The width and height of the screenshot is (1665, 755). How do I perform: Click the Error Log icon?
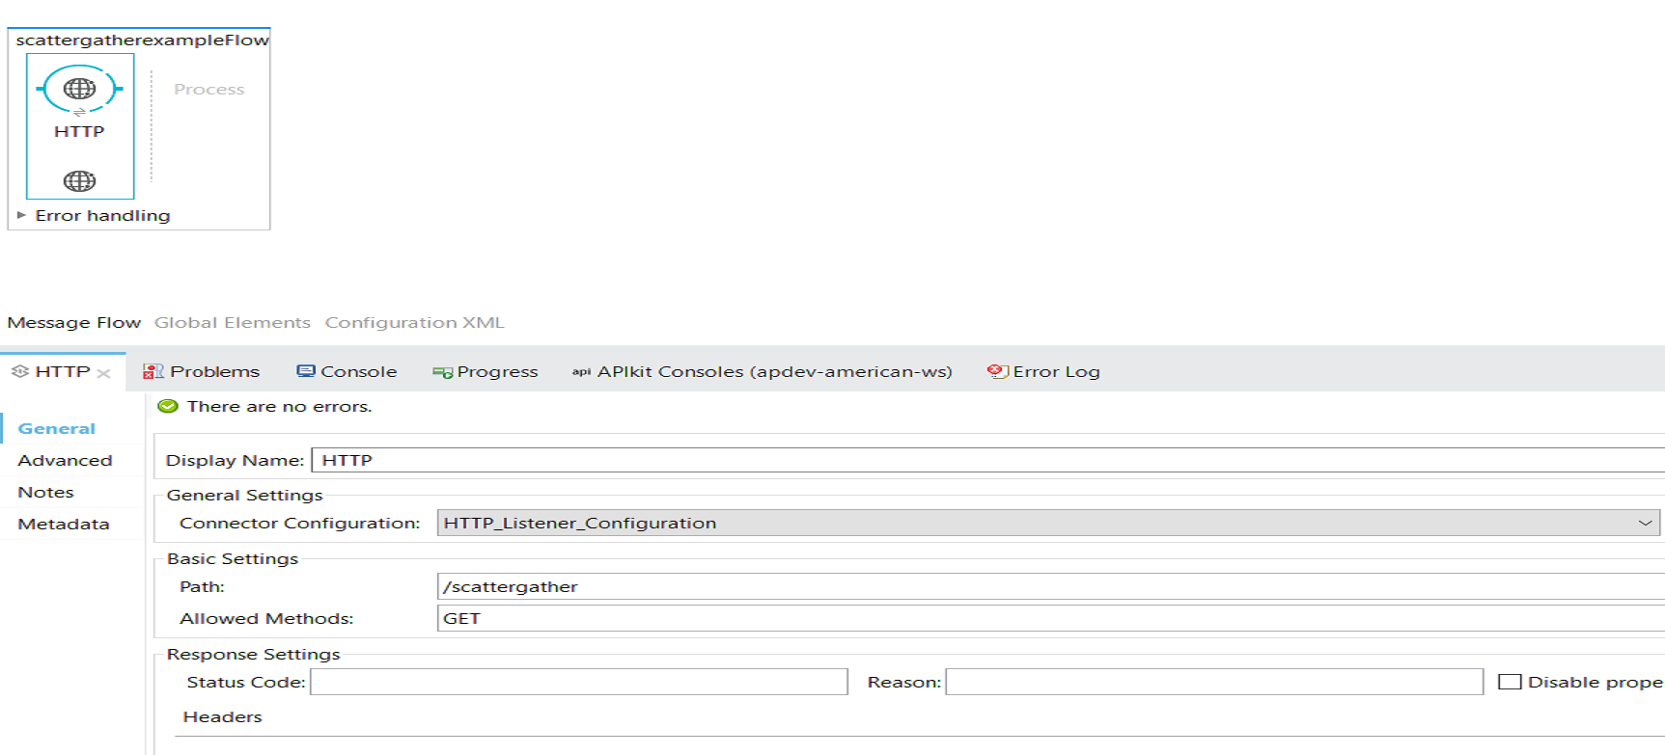[997, 371]
